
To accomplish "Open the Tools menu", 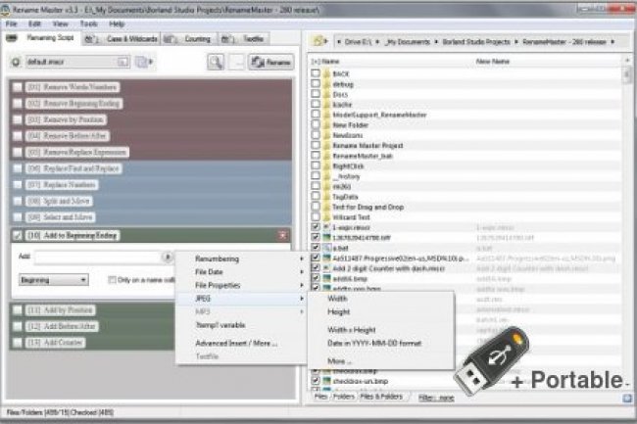I will click(x=88, y=24).
